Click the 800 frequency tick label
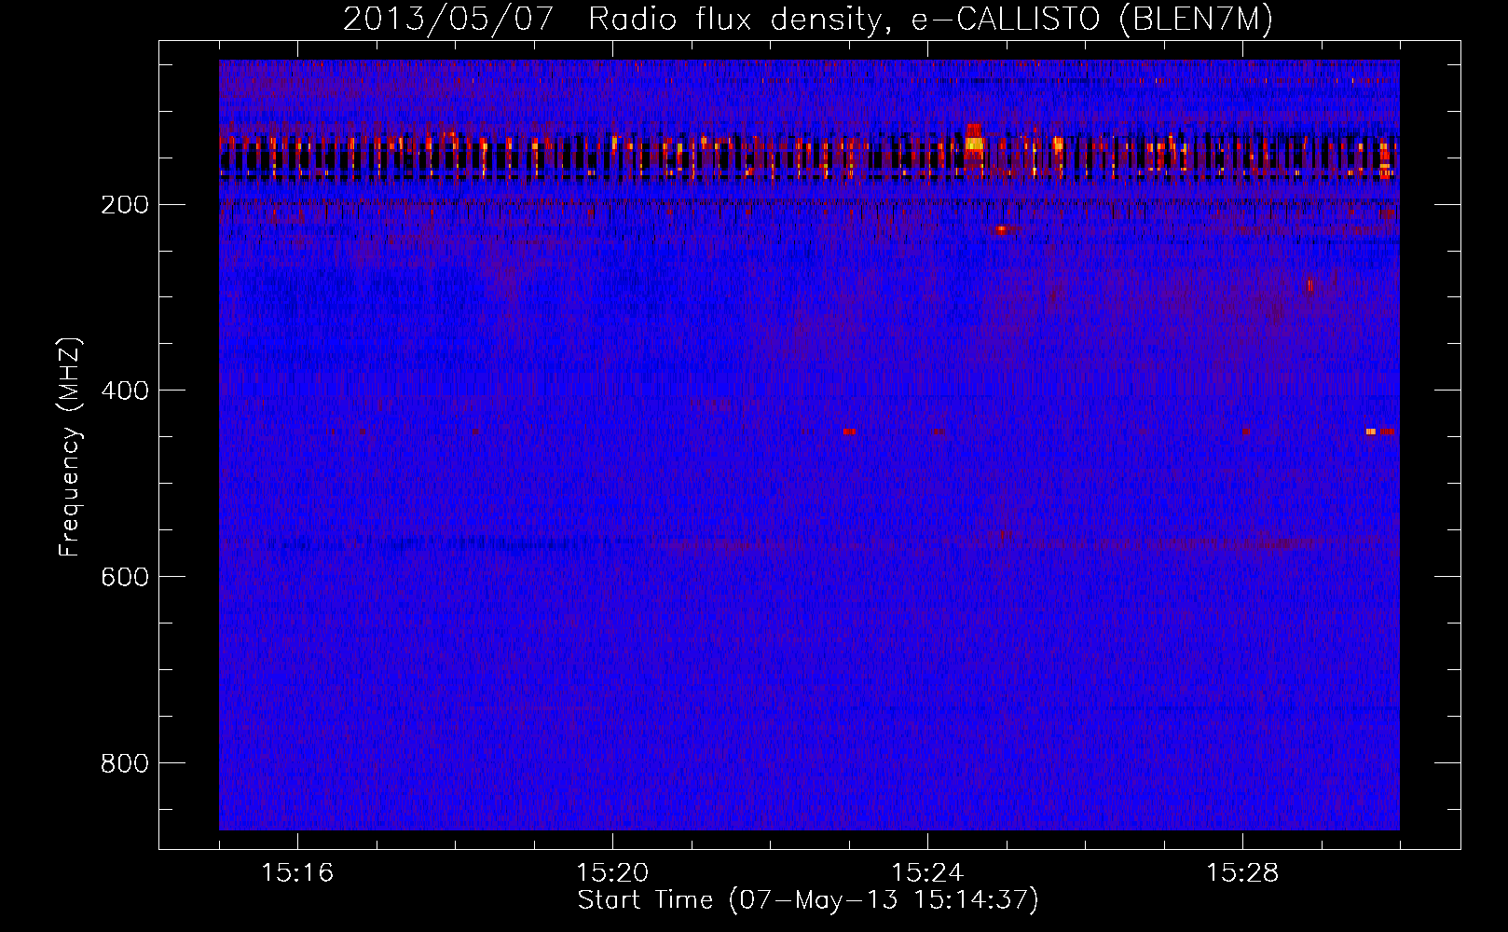This screenshot has height=932, width=1508. click(x=124, y=763)
